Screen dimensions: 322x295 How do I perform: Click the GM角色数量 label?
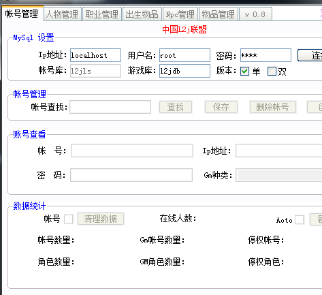tap(162, 262)
